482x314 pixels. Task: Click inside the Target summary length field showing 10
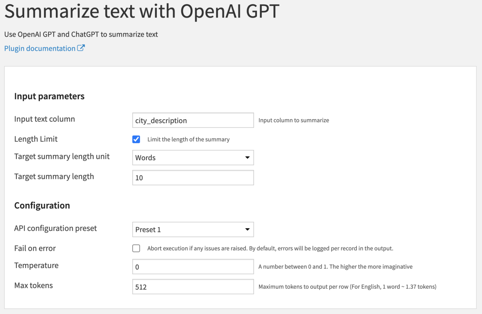(x=193, y=178)
